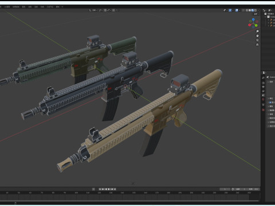Click the pan view hand icon
Screen dimensions: 275x206
257,35
